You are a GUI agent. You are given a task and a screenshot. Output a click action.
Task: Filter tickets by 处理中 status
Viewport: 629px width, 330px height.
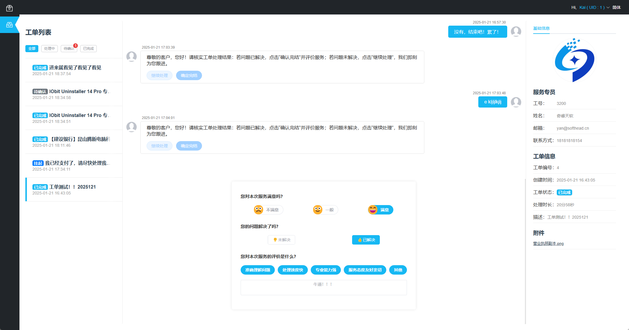click(x=49, y=48)
